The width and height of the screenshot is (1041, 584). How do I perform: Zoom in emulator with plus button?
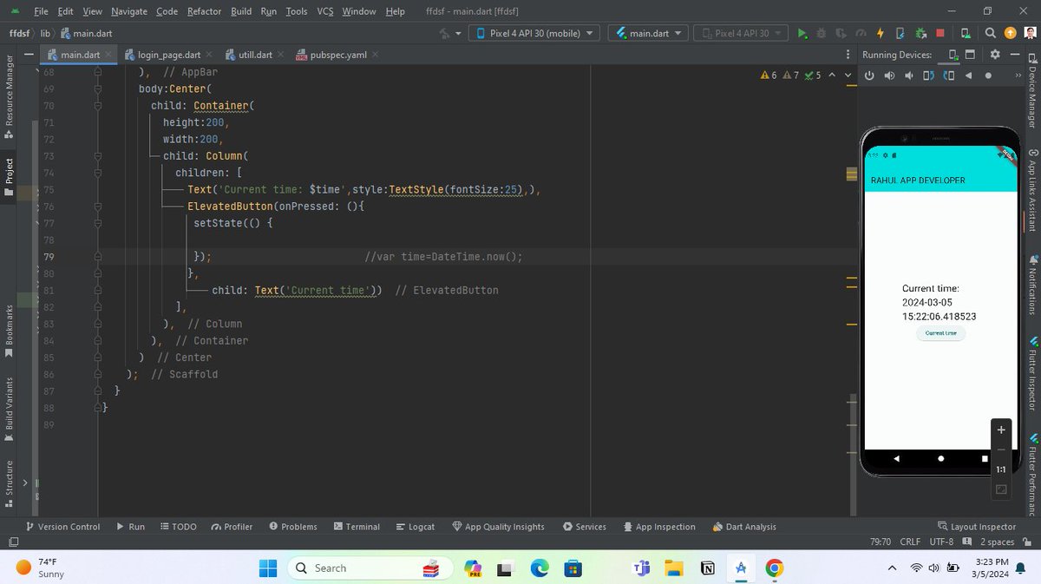(x=1001, y=430)
